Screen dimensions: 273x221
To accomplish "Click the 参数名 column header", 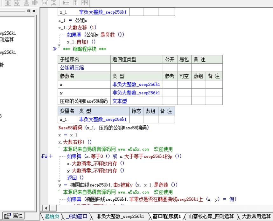I will pyautogui.click(x=84, y=76).
